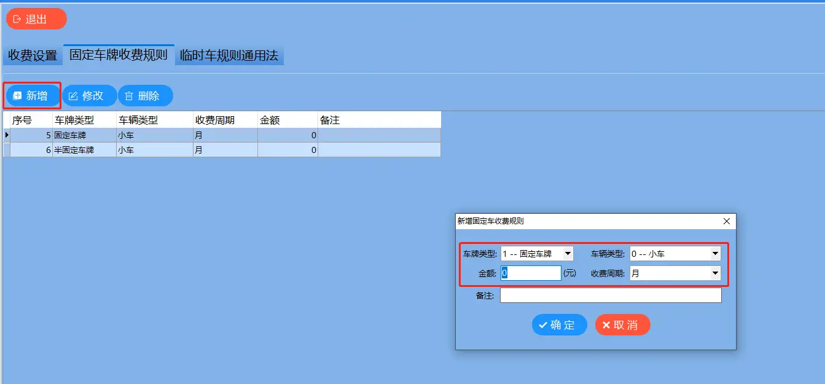Click the dropdown arrow next to 收费周期
This screenshot has width=825, height=384.
(x=715, y=272)
